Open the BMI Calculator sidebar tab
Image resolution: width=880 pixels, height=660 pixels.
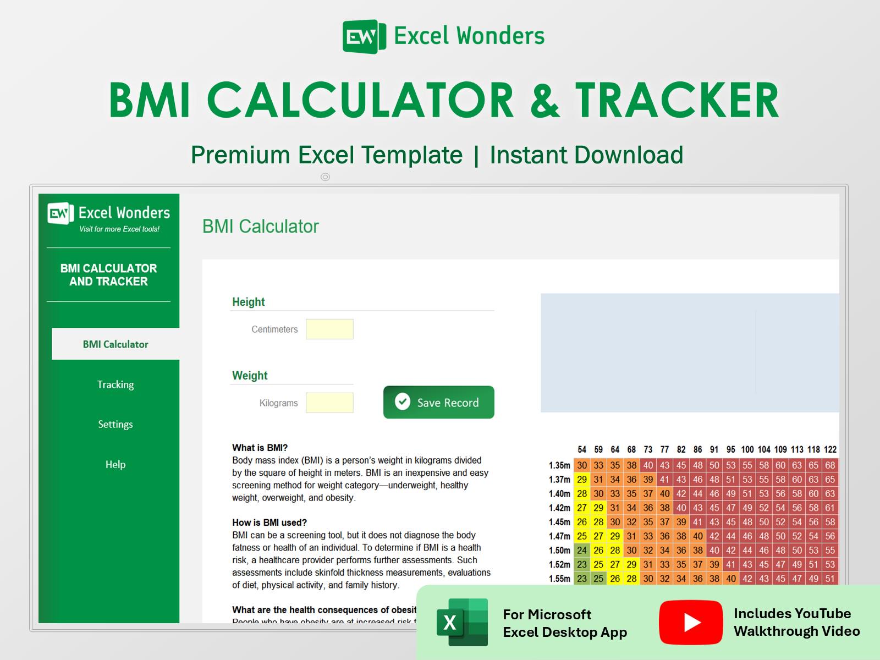116,344
